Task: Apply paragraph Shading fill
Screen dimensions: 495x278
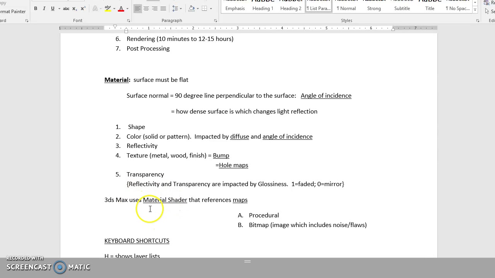Action: pos(191,8)
